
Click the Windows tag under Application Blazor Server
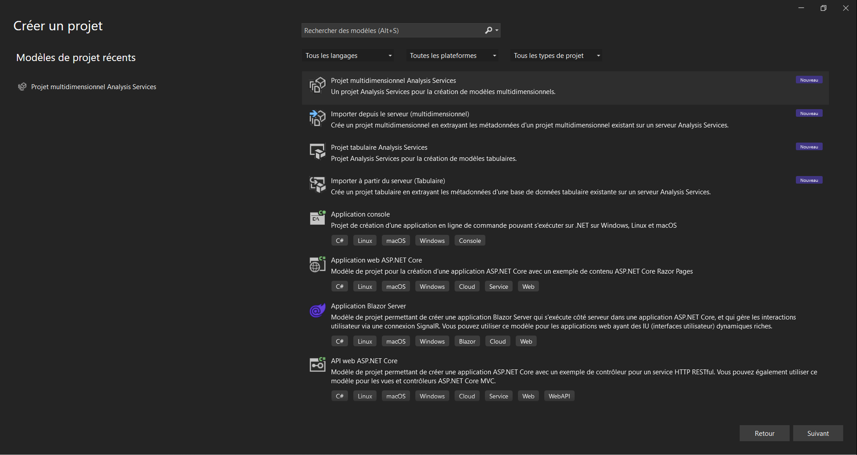[x=432, y=341]
